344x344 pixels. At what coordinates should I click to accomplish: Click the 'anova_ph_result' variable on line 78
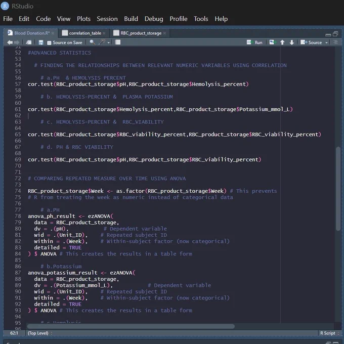[x=51, y=217]
